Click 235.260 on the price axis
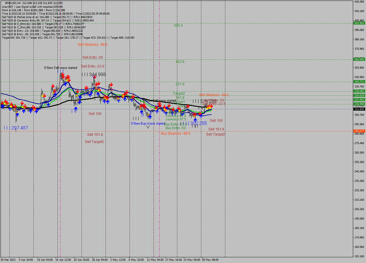The width and height of the screenshot is (366, 263). coord(359,181)
